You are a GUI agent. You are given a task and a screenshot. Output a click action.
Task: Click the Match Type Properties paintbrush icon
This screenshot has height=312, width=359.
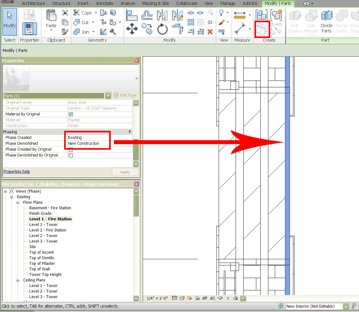click(65, 31)
